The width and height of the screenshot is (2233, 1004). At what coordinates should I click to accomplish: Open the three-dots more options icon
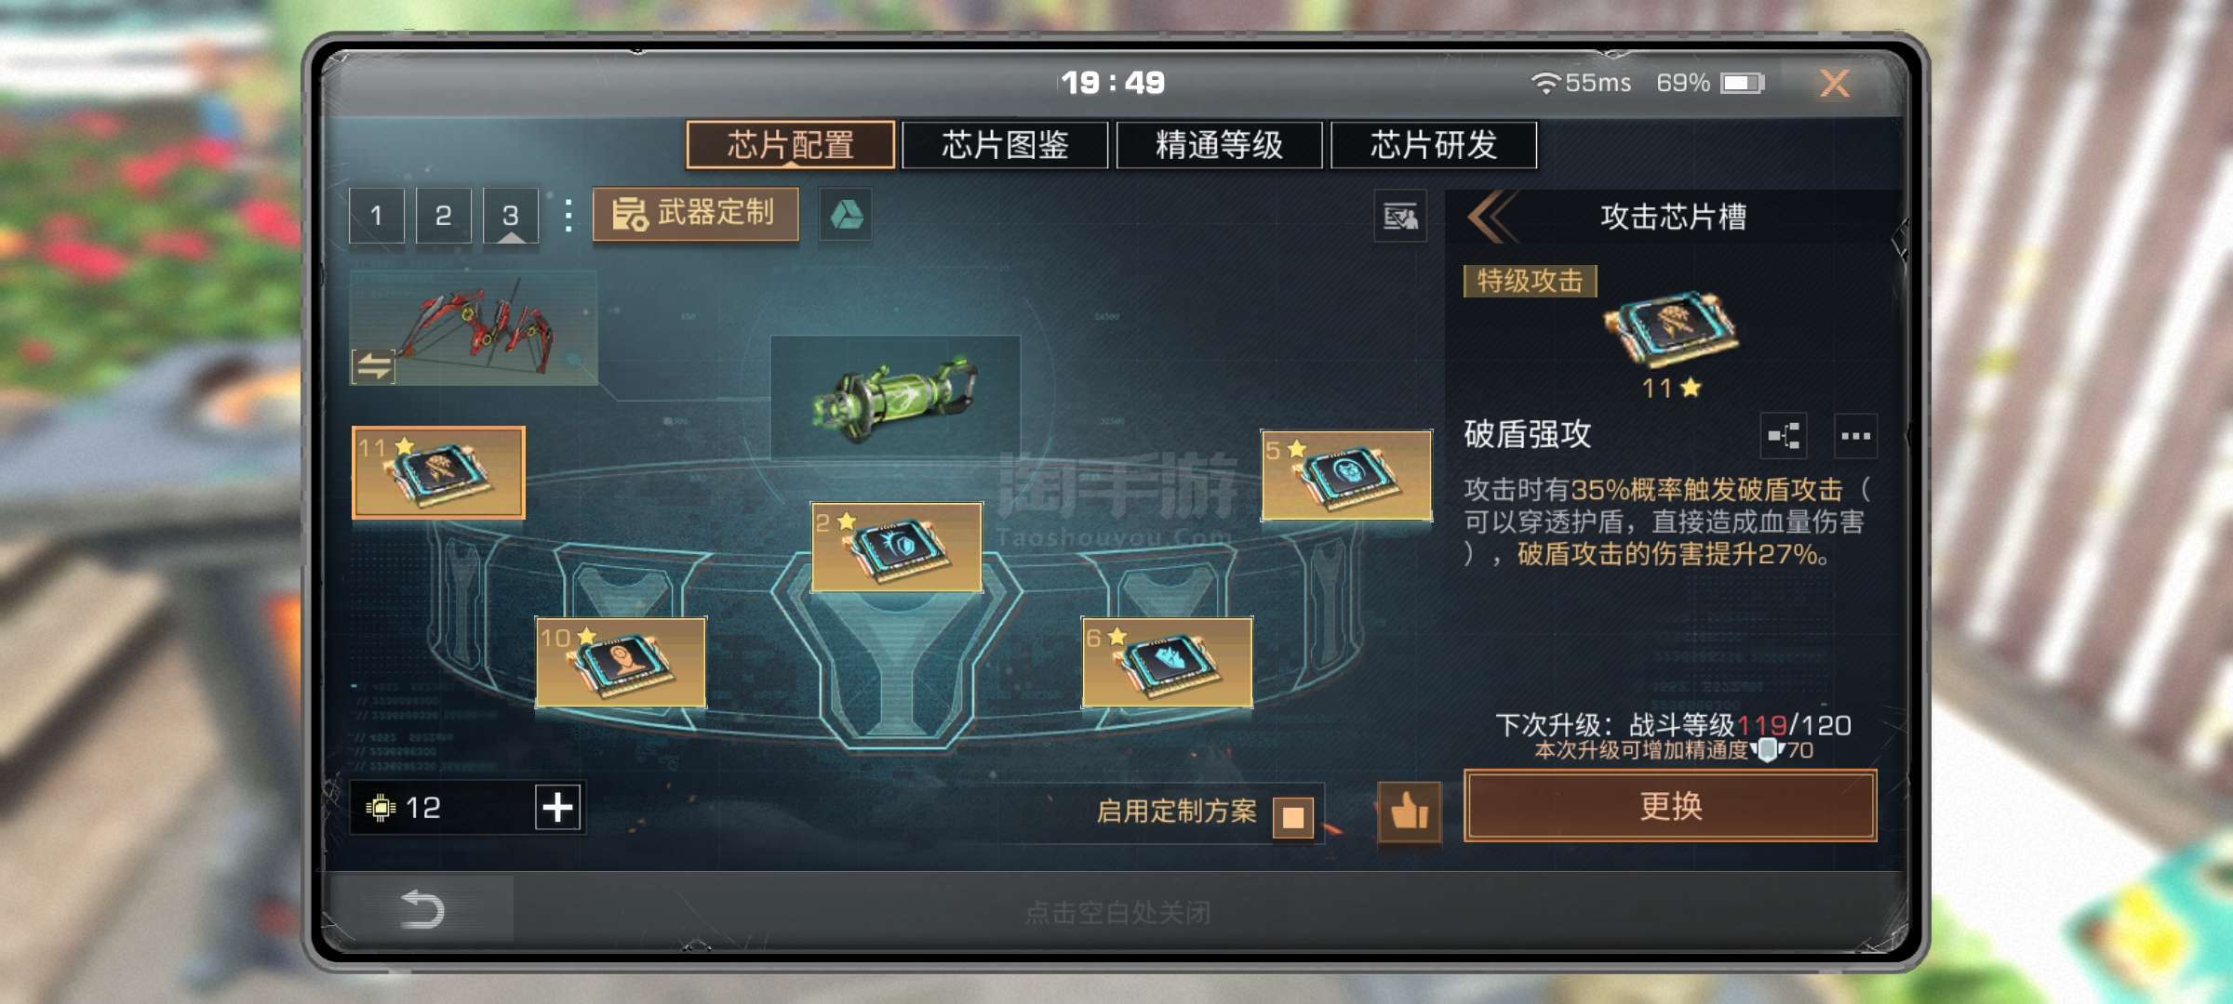pos(1855,436)
